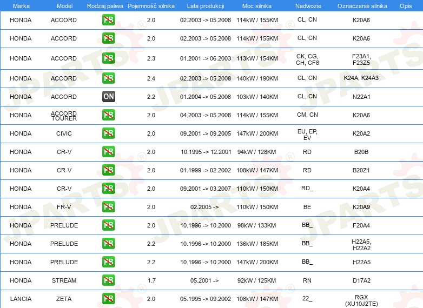Screen dimensions: 423x308
Task: Select the engine code B20B
Action: (361, 152)
